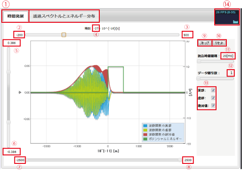This screenshot has height=171, width=242.
Task: Click green ポテンシャルエネルギー legend swatch
Action: (x=145, y=139)
